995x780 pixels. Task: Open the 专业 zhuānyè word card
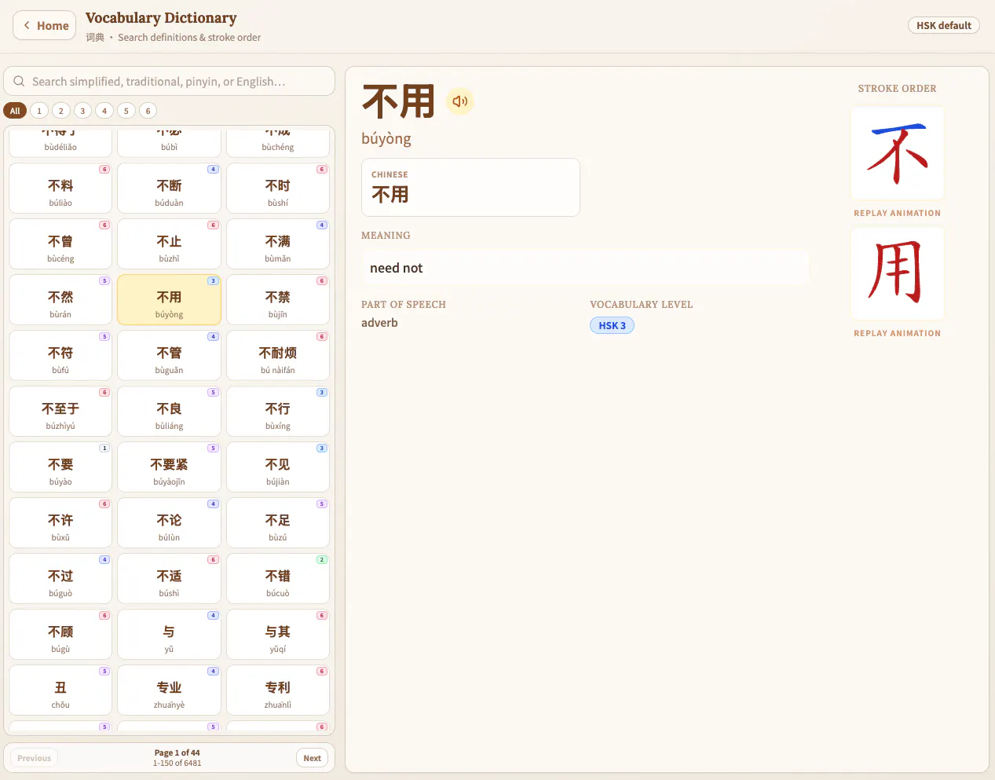pyautogui.click(x=169, y=690)
